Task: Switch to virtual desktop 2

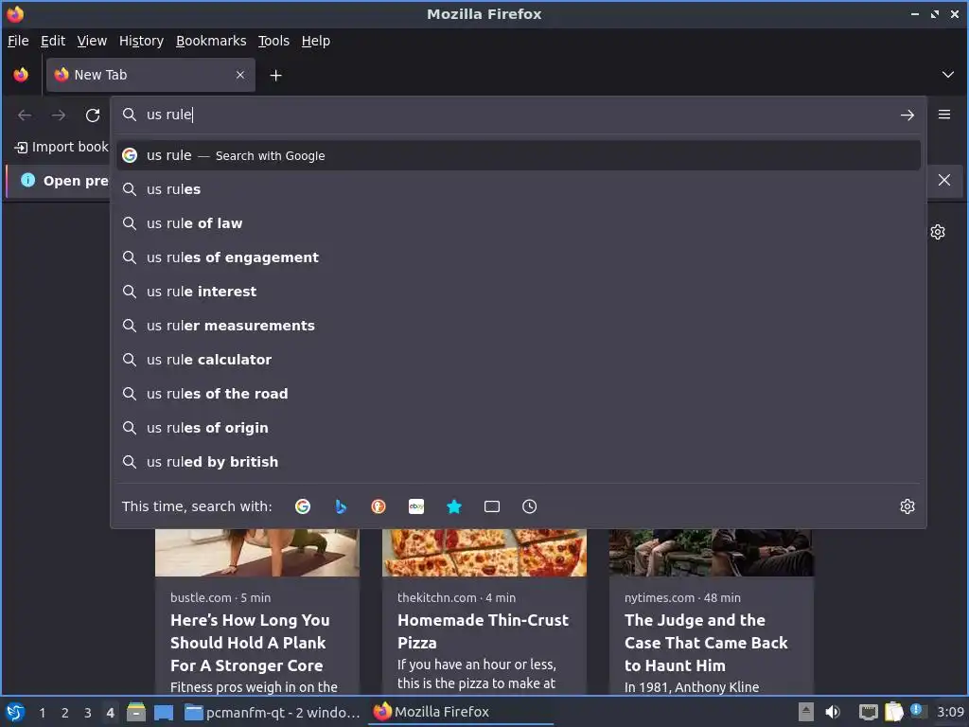Action: (65, 713)
